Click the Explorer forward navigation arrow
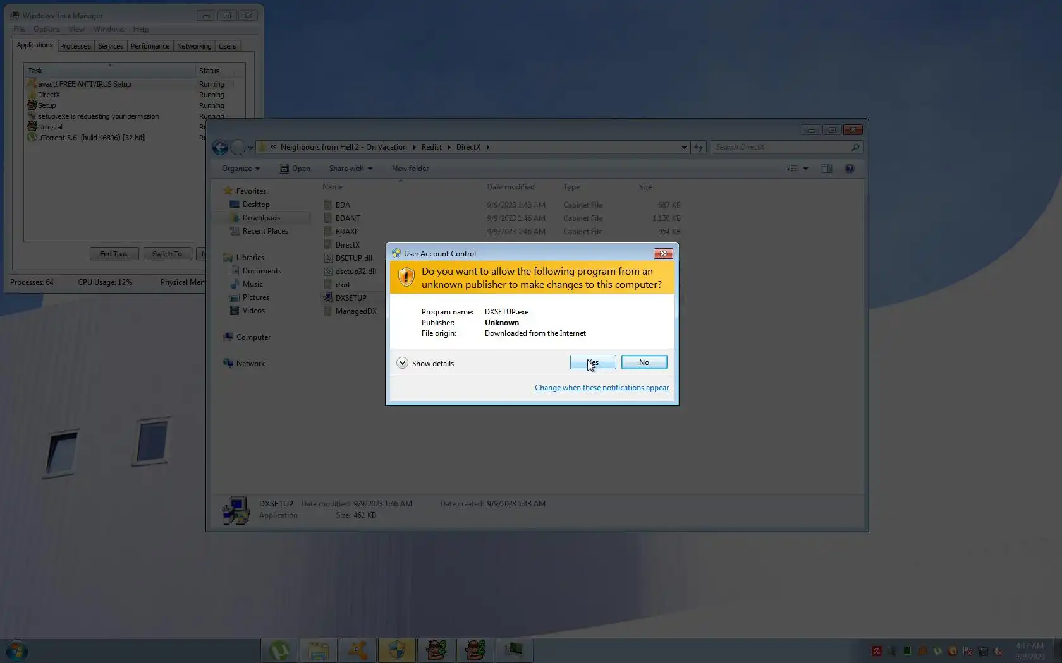 pyautogui.click(x=238, y=147)
